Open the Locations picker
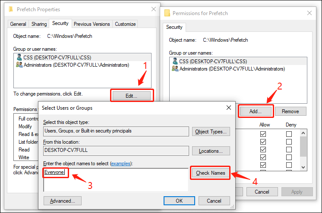Screen dimensions: 322x213 (211, 151)
